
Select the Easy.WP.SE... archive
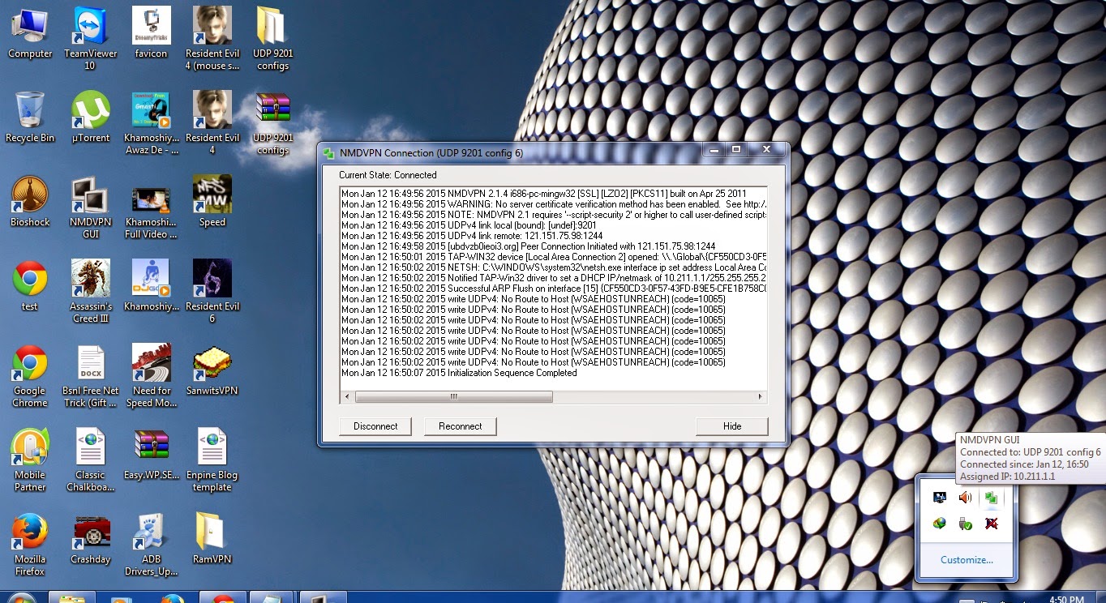(x=151, y=455)
